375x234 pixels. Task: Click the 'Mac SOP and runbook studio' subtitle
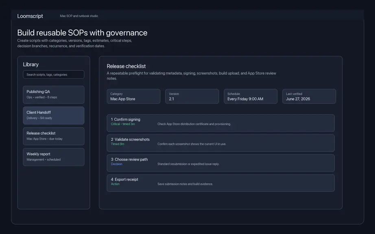(x=79, y=16)
